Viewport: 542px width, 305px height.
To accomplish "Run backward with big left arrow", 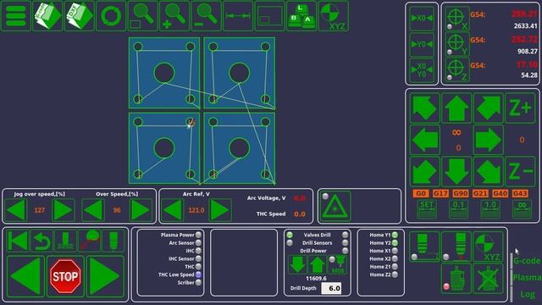I will pos(26,276).
